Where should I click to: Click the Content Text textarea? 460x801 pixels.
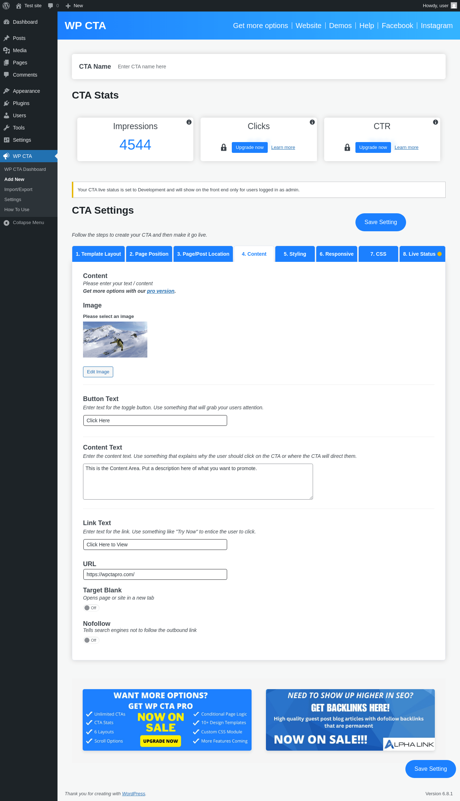tap(198, 482)
